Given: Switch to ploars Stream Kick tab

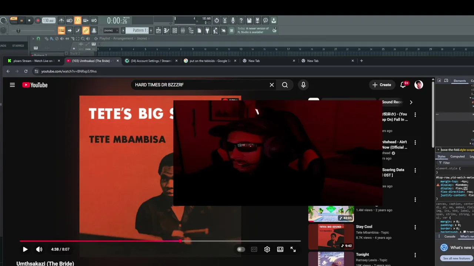Looking at the screenshot, I should tap(33, 61).
